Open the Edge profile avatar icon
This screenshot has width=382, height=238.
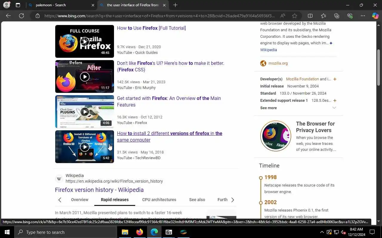pyautogui.click(x=7, y=5)
